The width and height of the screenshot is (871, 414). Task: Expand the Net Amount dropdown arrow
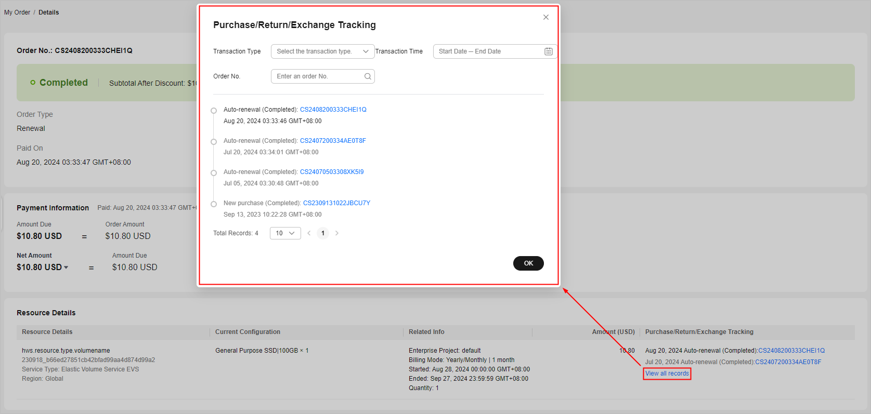(66, 268)
